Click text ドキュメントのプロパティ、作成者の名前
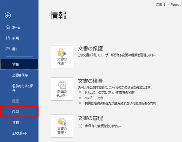Screen dimensions: 182x142 [110, 92]
